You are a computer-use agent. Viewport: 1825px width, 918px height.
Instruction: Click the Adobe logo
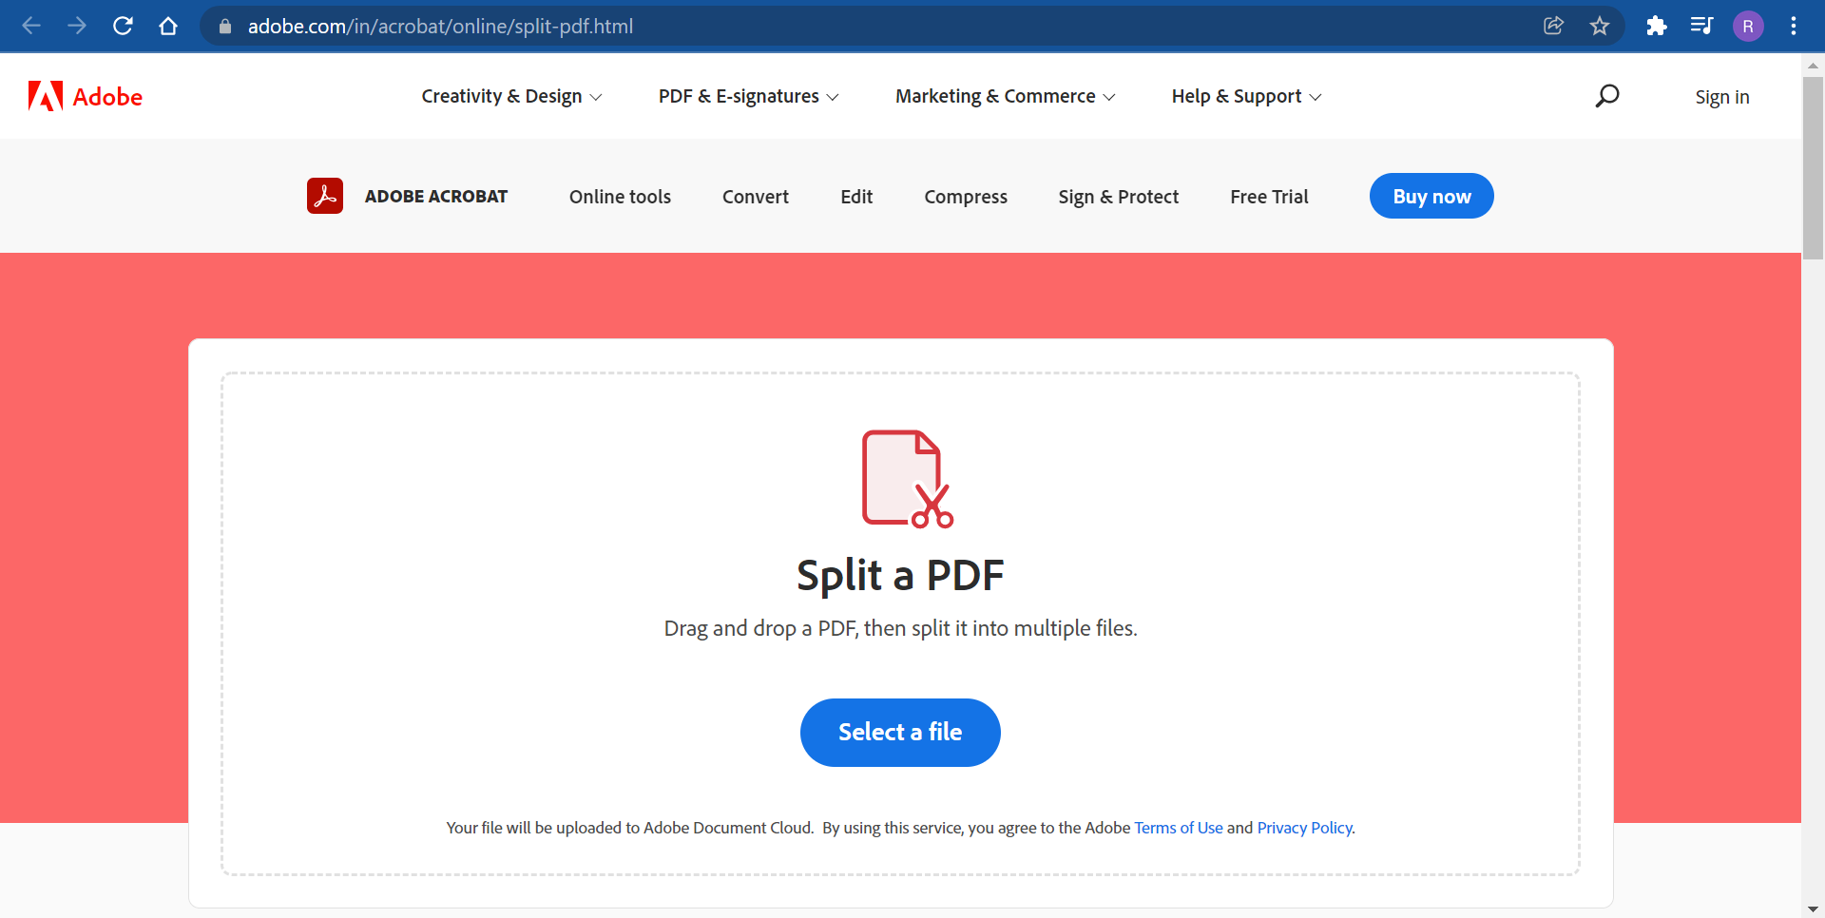85,95
